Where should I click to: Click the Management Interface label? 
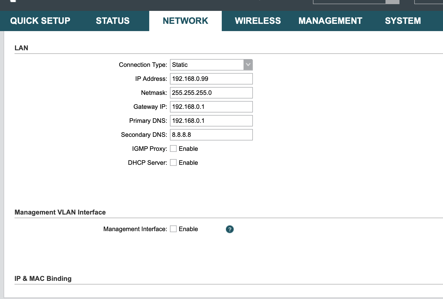tap(135, 229)
